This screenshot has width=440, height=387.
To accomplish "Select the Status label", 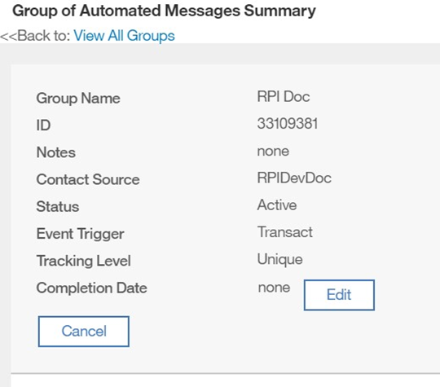I will click(x=58, y=207).
